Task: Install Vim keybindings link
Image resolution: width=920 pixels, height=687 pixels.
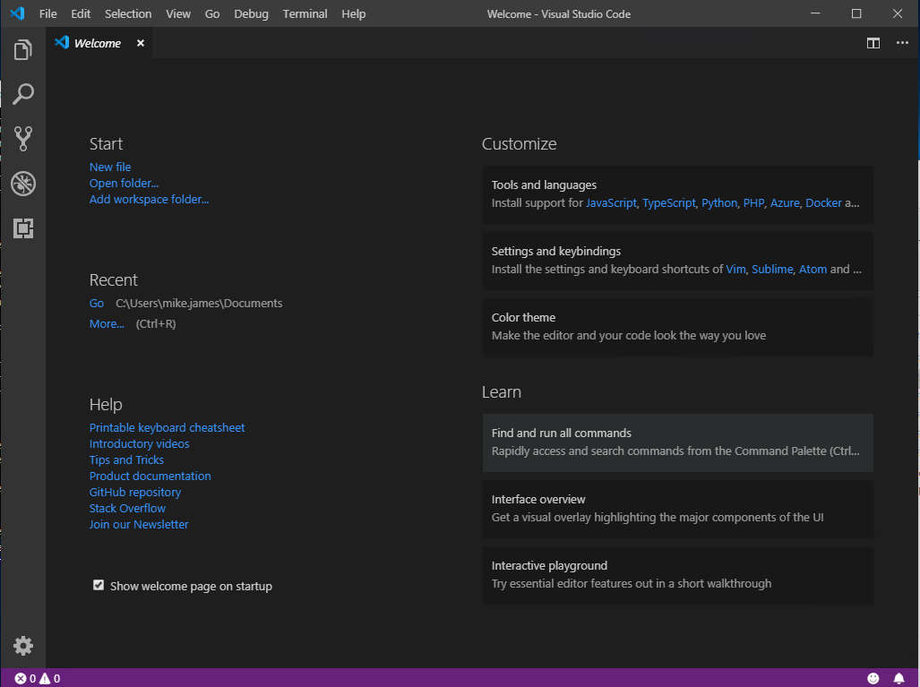Action: [735, 270]
